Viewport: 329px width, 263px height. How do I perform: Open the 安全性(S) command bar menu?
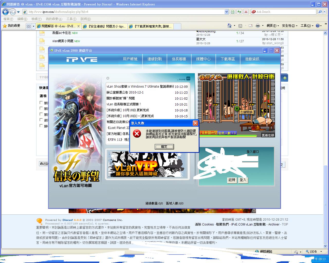coord(290,26)
